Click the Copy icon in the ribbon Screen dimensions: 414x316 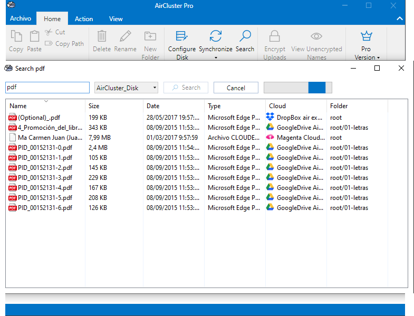16,36
